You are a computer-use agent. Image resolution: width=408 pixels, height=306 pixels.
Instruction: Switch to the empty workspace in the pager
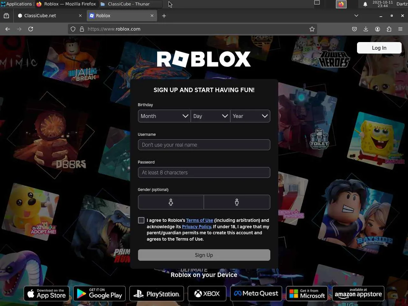[317, 3]
